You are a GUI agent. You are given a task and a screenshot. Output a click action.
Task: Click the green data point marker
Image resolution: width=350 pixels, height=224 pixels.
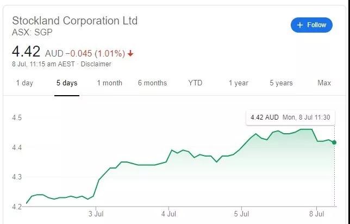[x=334, y=142]
